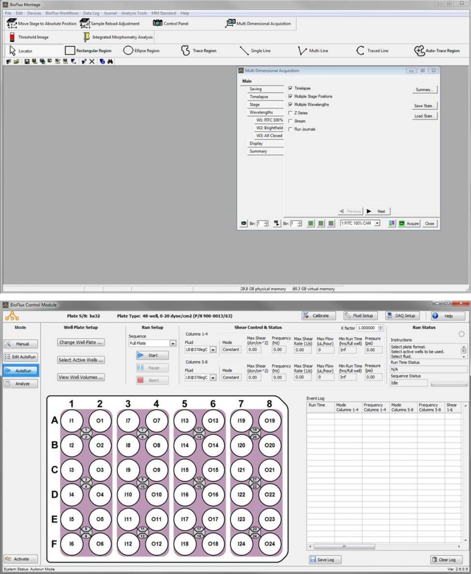Select the Ellipse Region tool
The height and width of the screenshot is (574, 471).
click(x=141, y=51)
